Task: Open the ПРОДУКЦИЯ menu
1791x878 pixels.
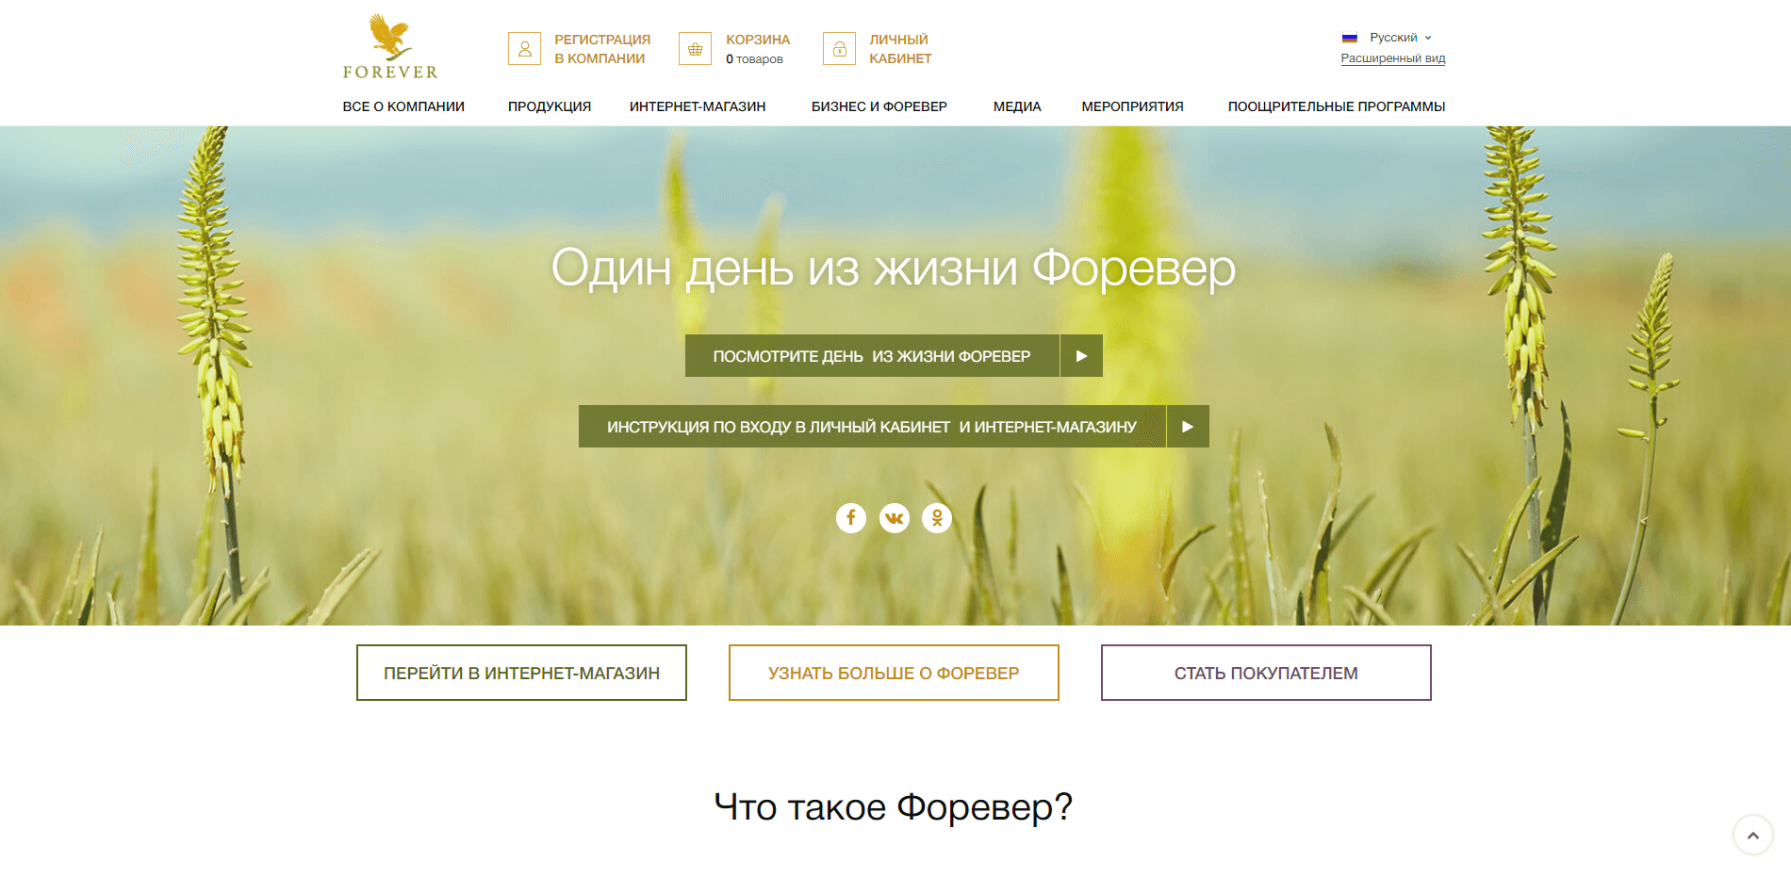Action: point(549,106)
